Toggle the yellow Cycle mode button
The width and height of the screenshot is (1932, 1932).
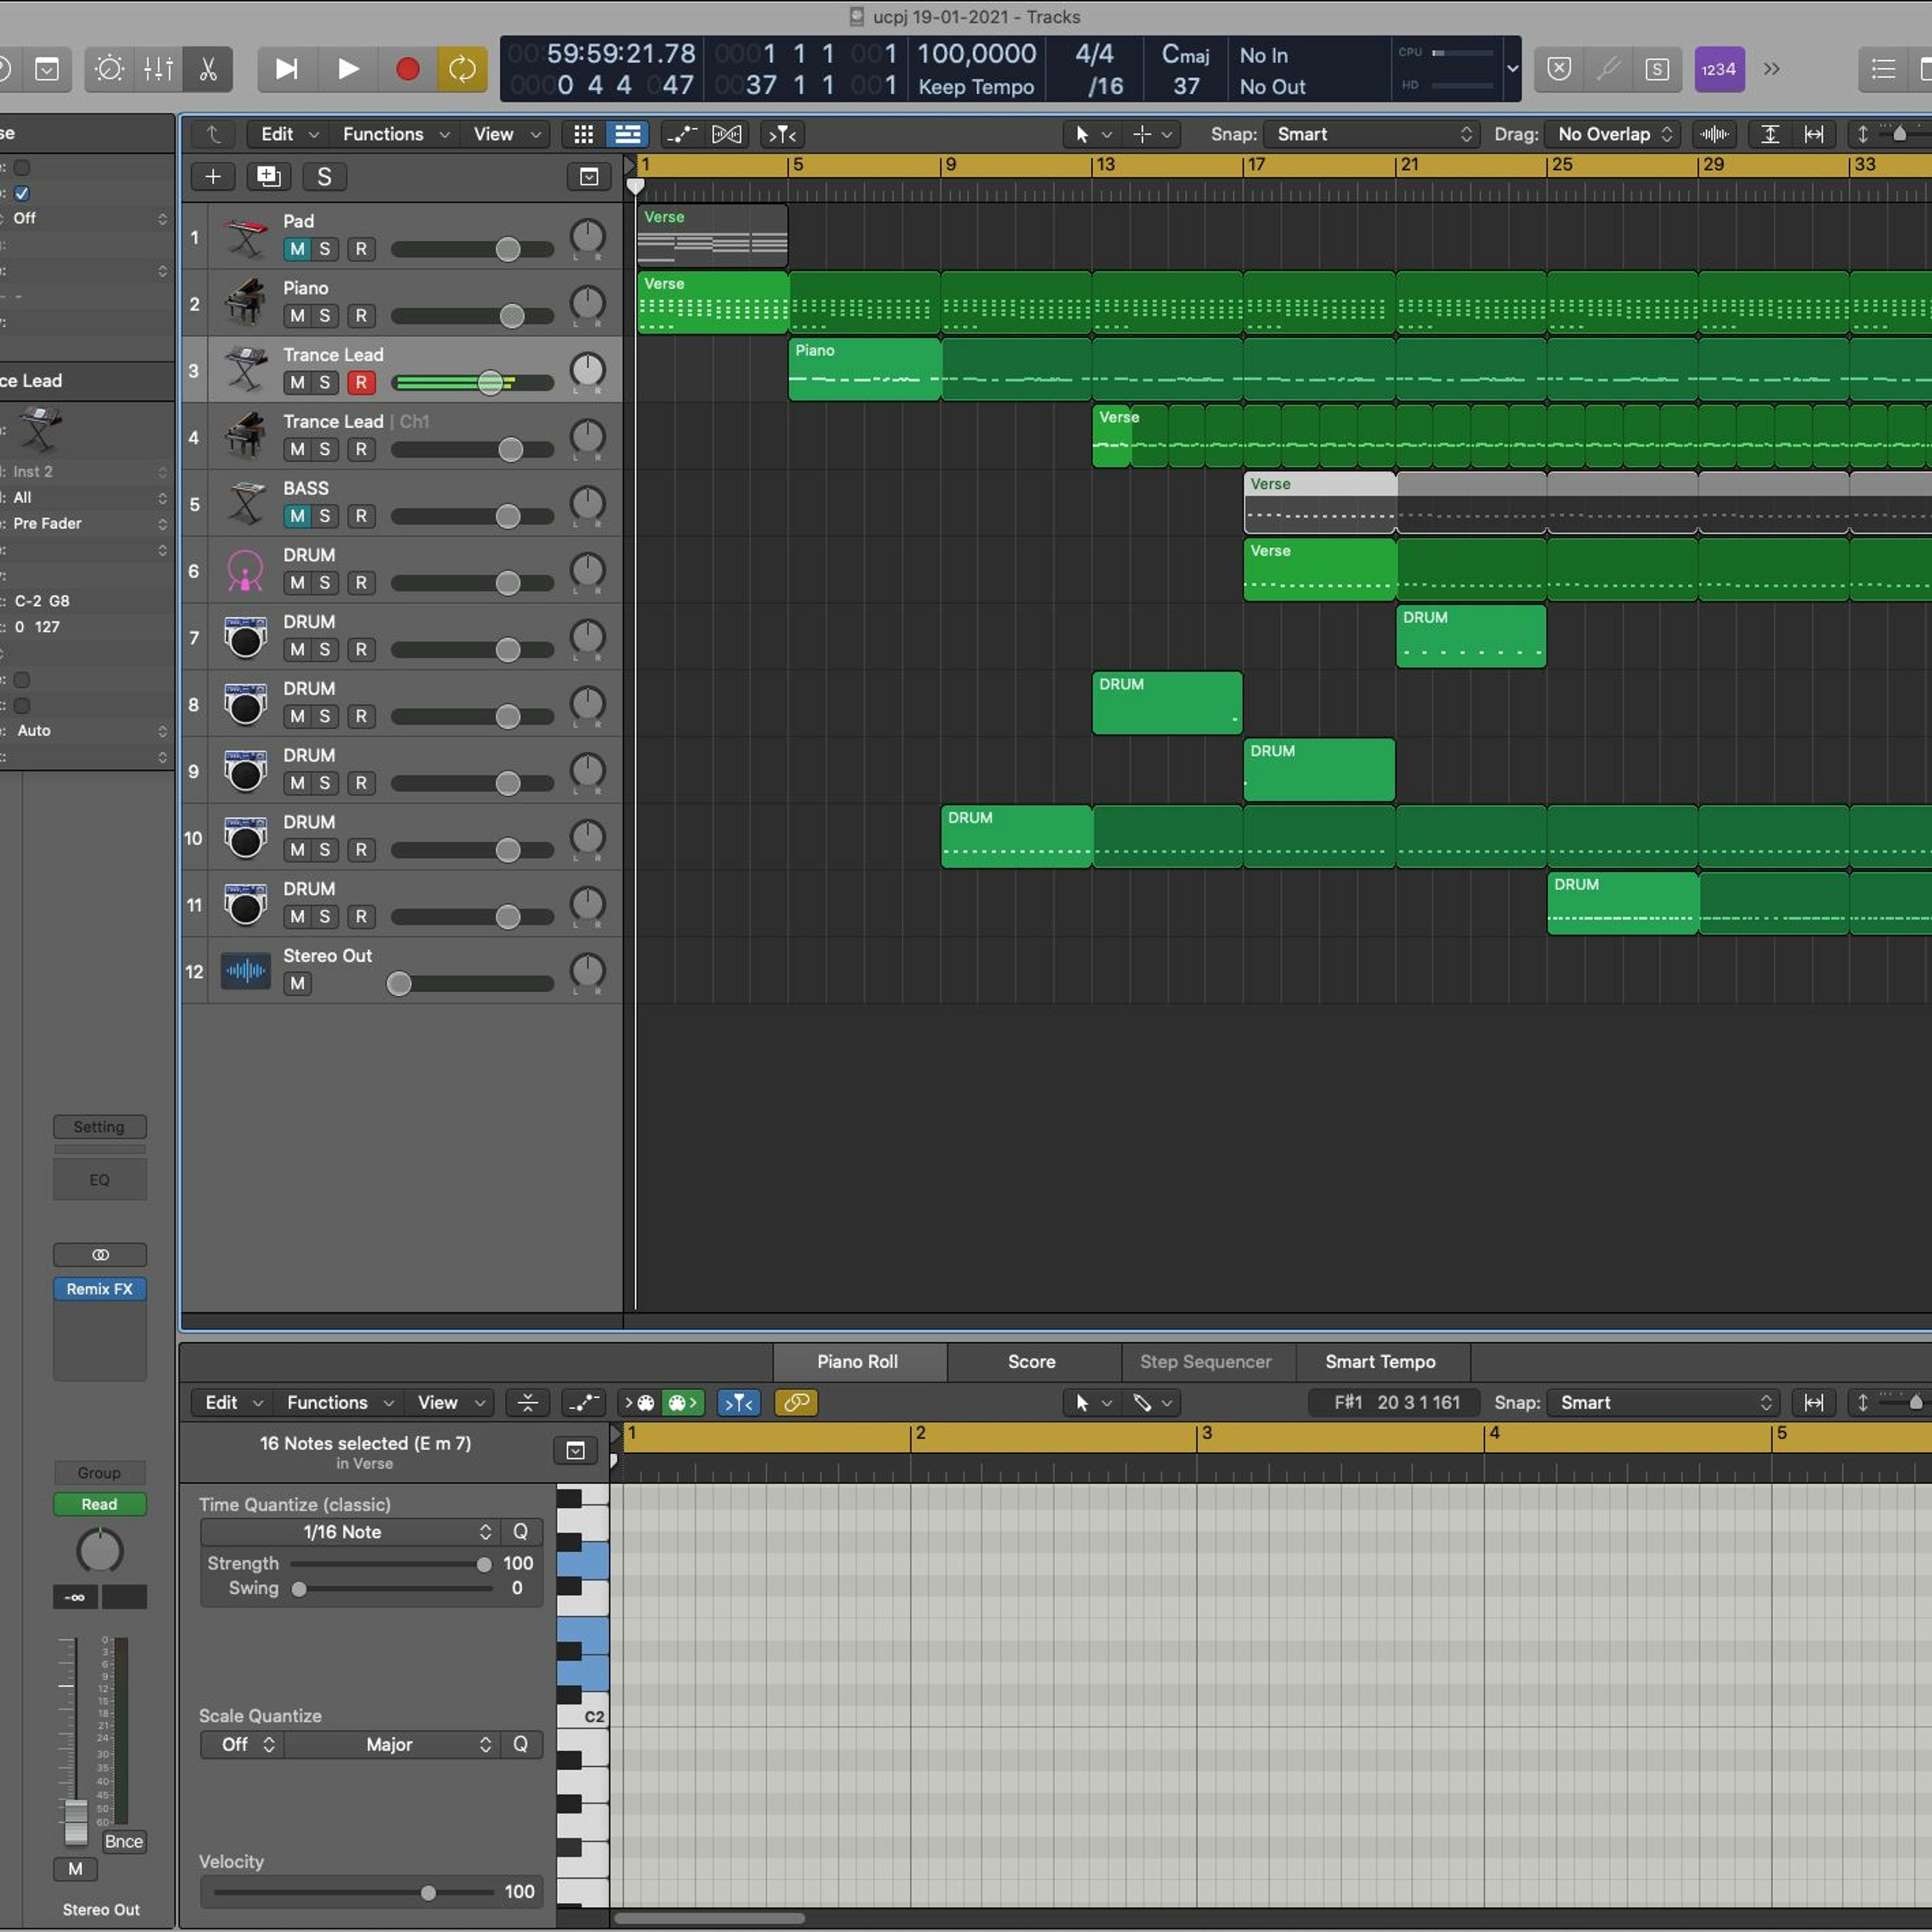pyautogui.click(x=462, y=69)
